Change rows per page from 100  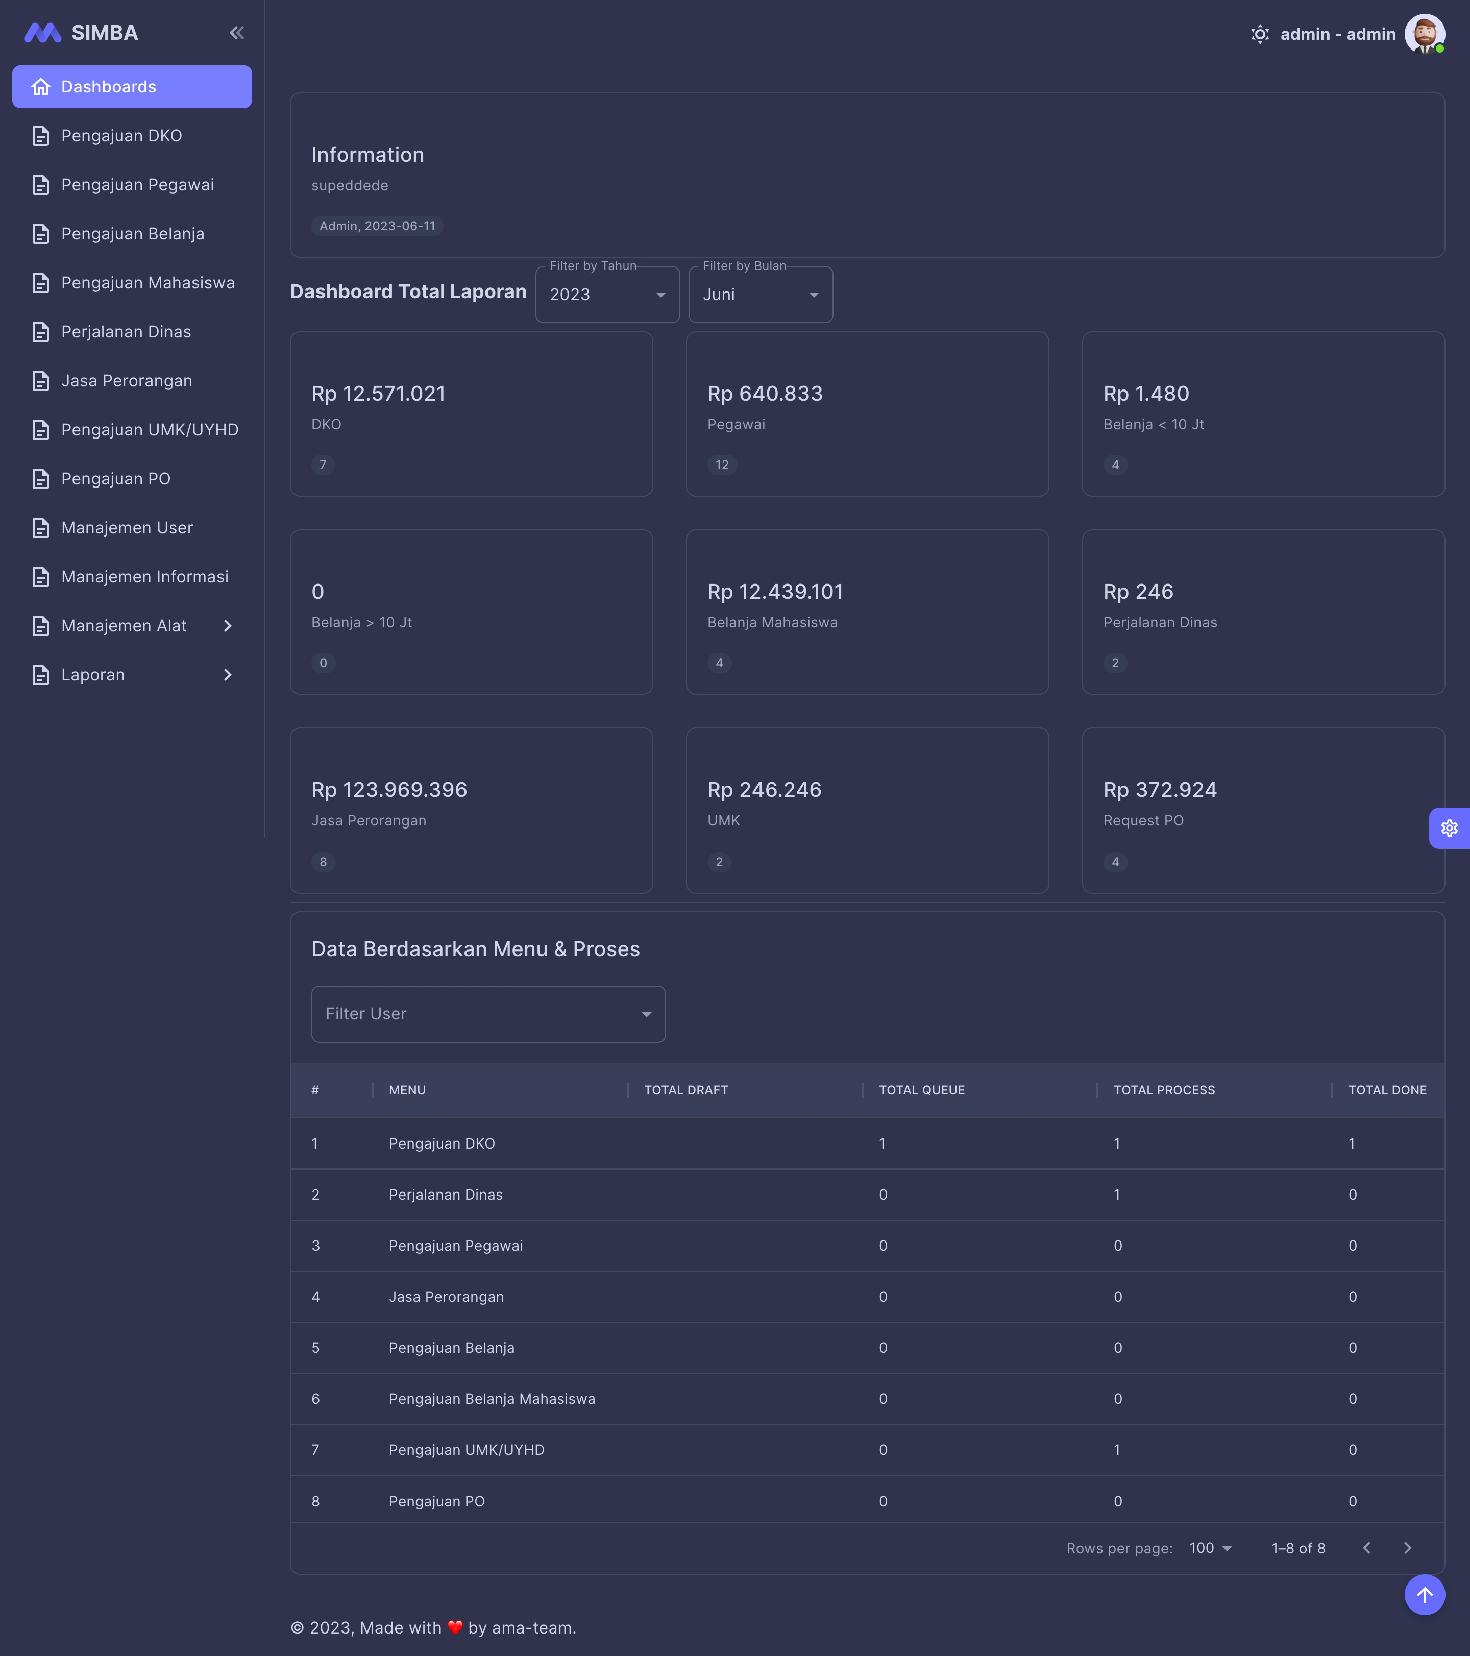[1210, 1548]
